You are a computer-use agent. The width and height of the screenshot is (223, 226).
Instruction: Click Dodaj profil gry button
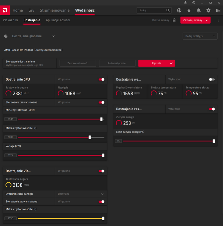[x=200, y=36]
